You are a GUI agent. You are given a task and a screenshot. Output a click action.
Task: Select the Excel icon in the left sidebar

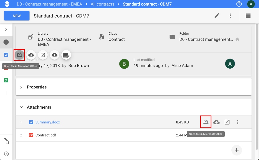click(6, 80)
